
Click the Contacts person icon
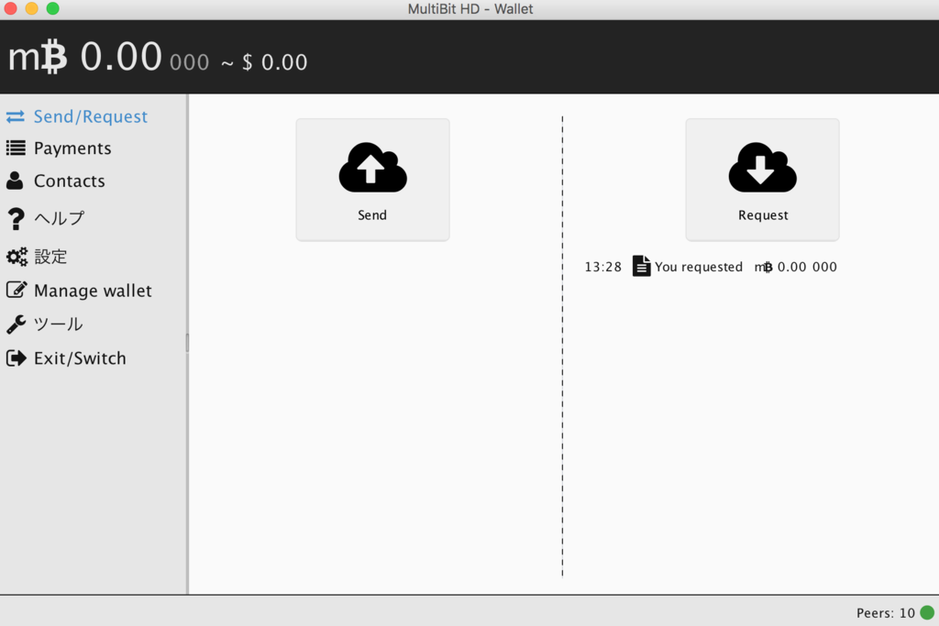16,181
